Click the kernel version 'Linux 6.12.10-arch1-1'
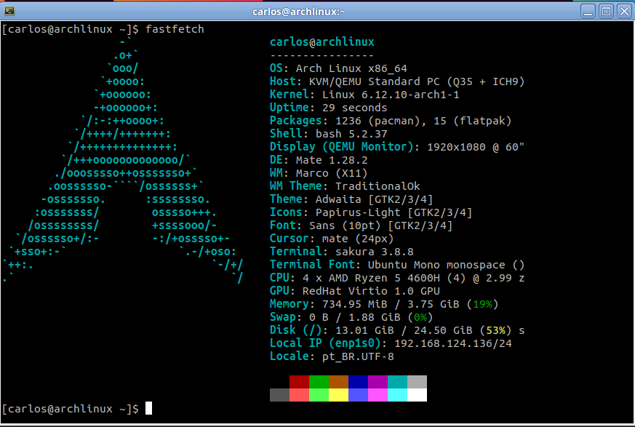The width and height of the screenshot is (635, 427). coord(391,95)
